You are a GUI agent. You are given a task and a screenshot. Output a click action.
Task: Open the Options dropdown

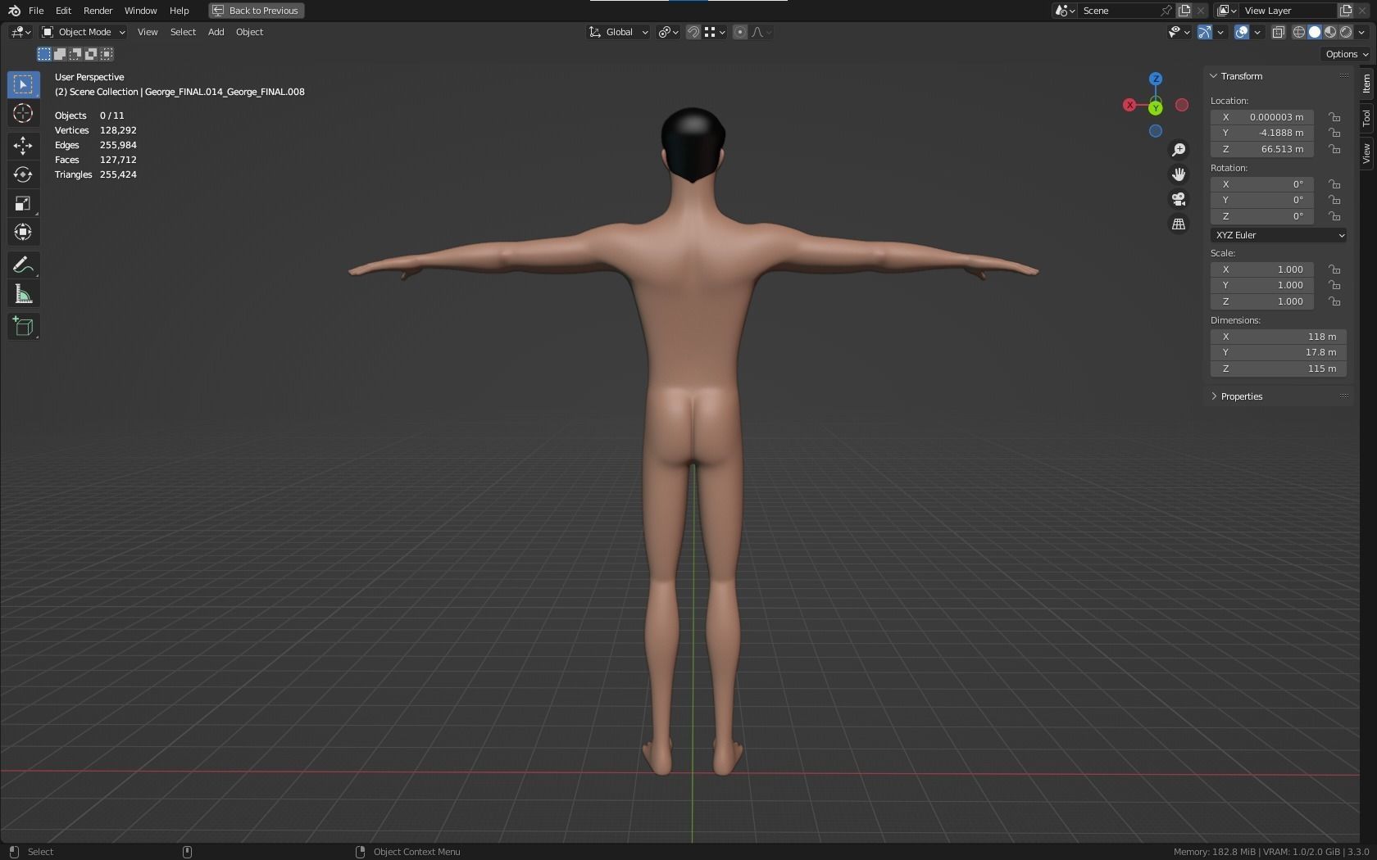[x=1347, y=54]
